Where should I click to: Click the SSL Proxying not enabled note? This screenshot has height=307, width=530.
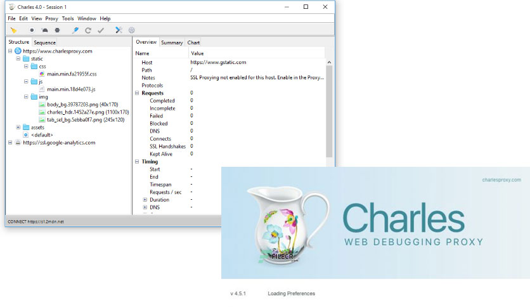click(257, 77)
